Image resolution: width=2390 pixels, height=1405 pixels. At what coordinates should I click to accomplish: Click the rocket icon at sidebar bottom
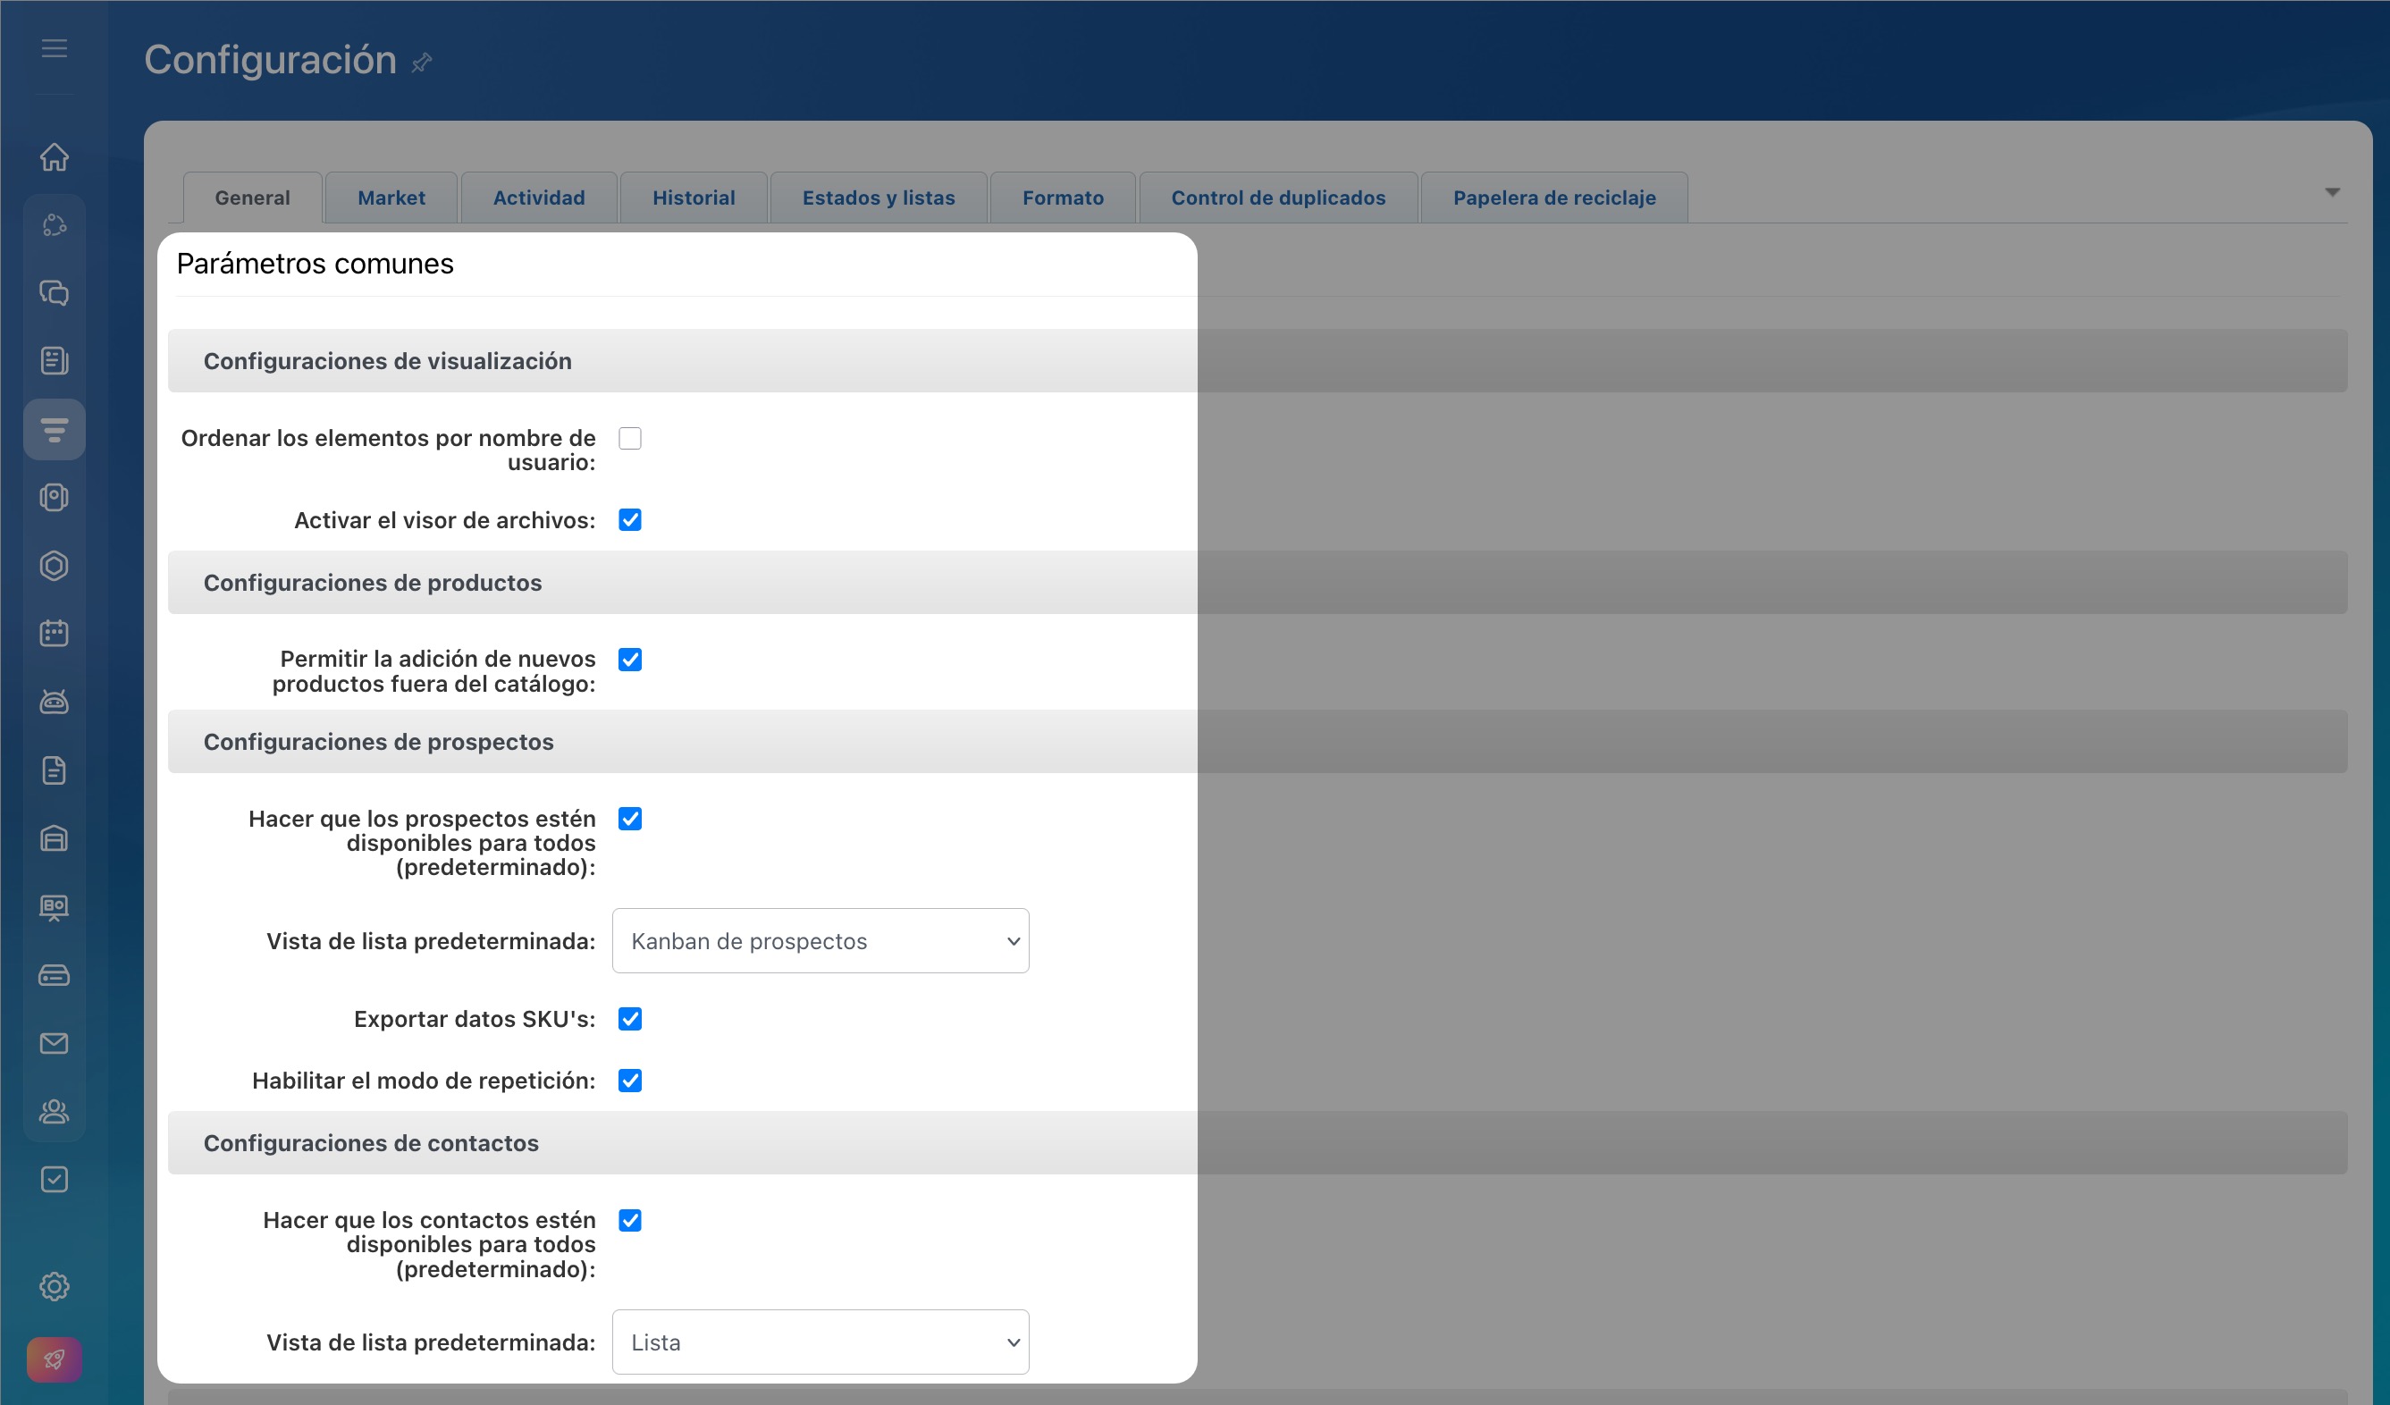54,1359
